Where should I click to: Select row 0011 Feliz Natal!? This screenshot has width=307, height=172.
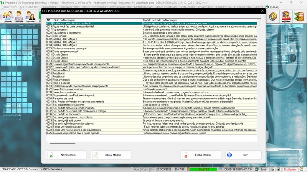(152, 77)
